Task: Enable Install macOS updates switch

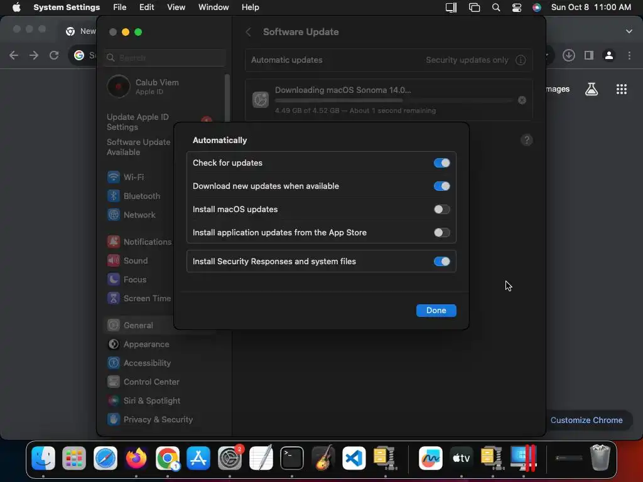Action: point(441,210)
